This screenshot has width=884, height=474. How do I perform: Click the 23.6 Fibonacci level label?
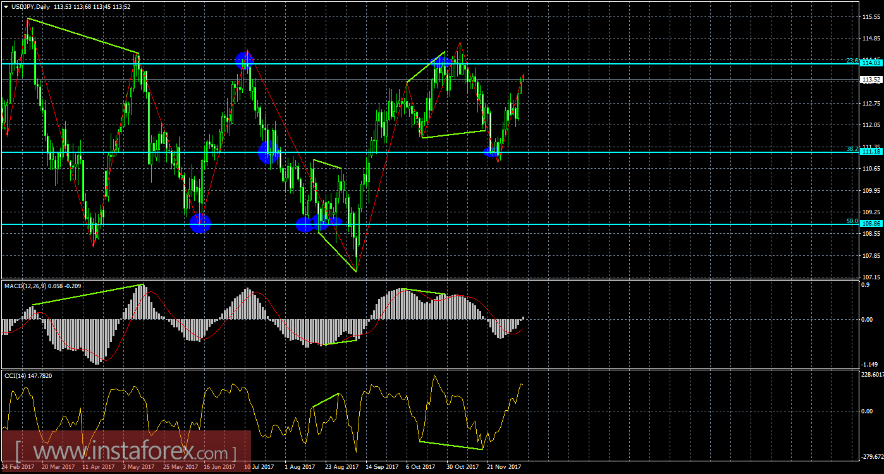click(x=852, y=61)
